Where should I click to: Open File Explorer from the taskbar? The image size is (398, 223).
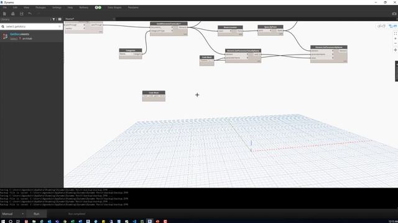click(34, 221)
